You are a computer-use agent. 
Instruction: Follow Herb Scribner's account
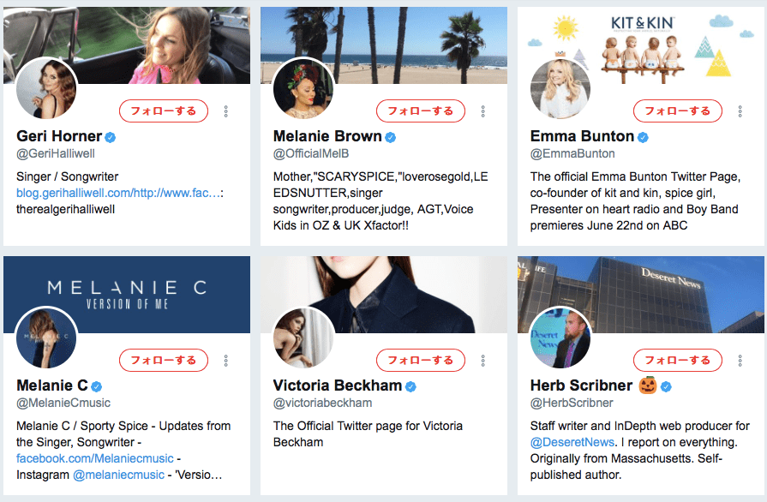(x=678, y=360)
